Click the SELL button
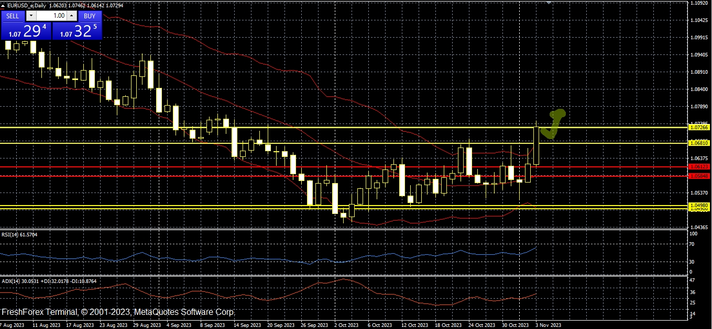 [x=13, y=16]
